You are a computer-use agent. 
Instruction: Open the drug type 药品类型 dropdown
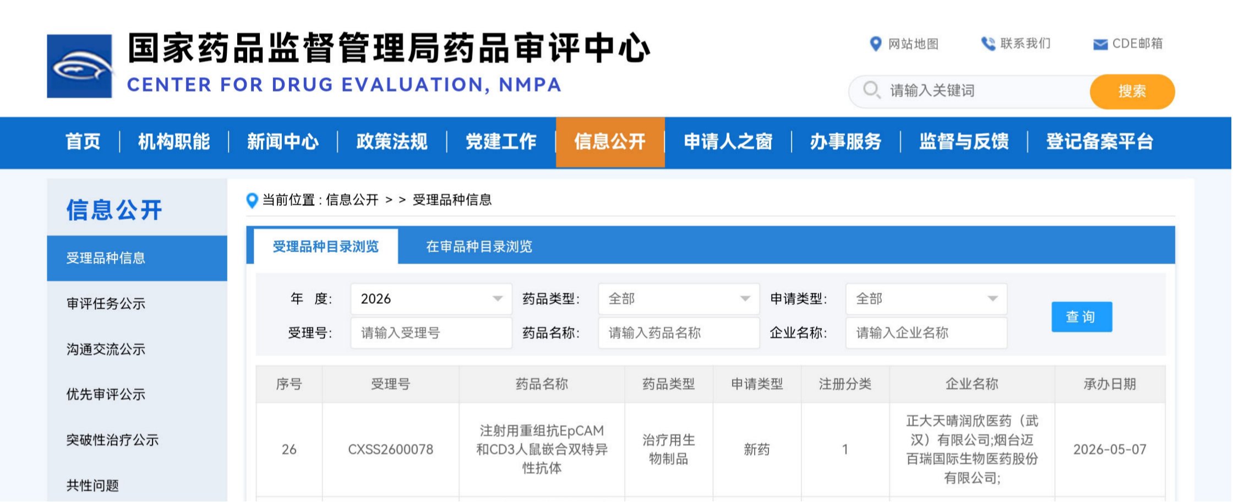coord(679,299)
